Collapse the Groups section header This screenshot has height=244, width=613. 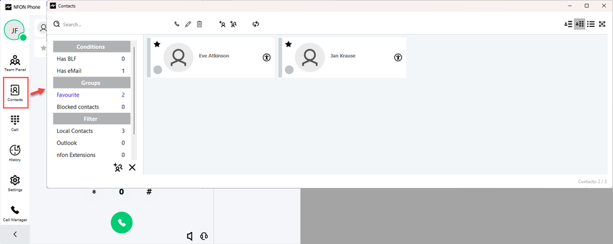tap(92, 83)
